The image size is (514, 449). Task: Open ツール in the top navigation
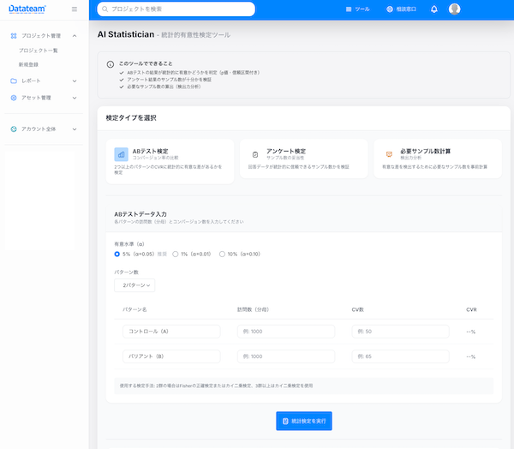[x=357, y=9]
